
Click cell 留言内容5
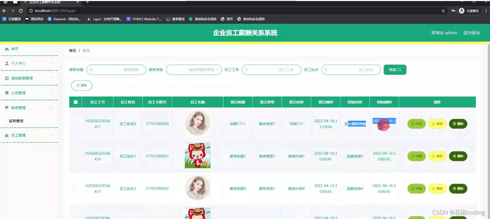point(296,156)
